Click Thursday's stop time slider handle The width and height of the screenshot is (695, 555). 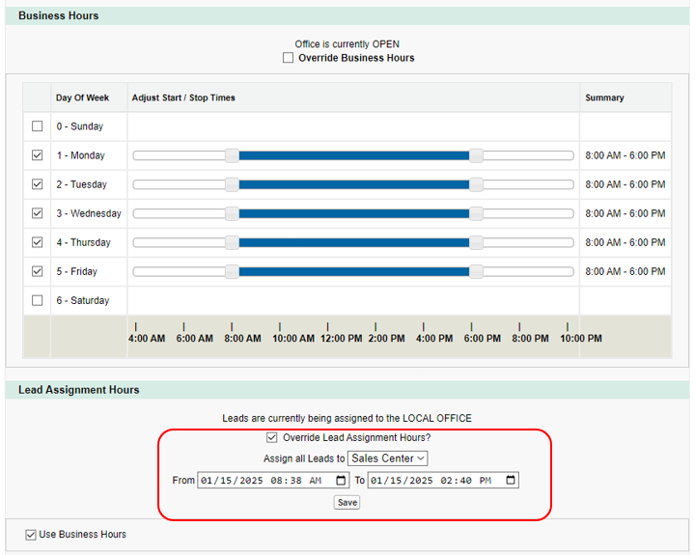click(476, 242)
